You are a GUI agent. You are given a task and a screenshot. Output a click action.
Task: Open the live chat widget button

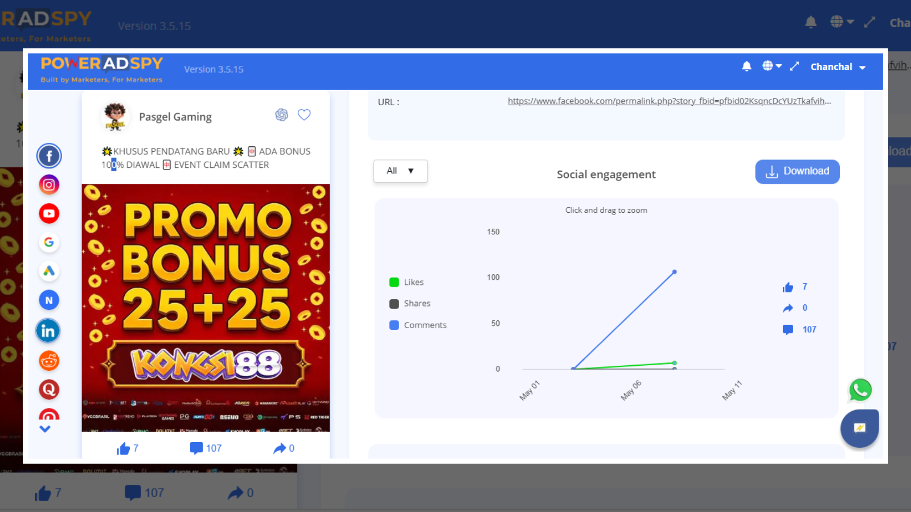[860, 428]
